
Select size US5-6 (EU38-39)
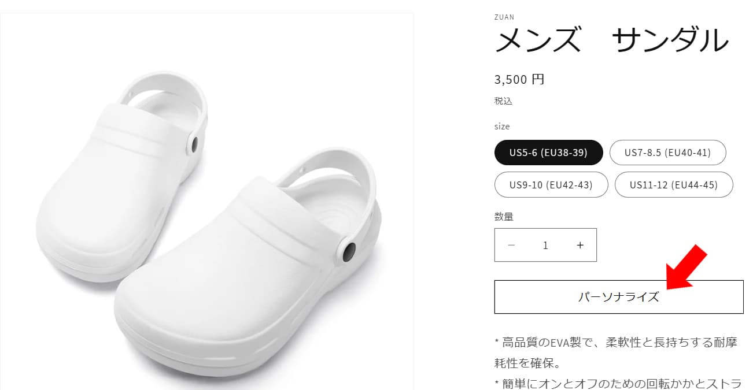point(548,153)
